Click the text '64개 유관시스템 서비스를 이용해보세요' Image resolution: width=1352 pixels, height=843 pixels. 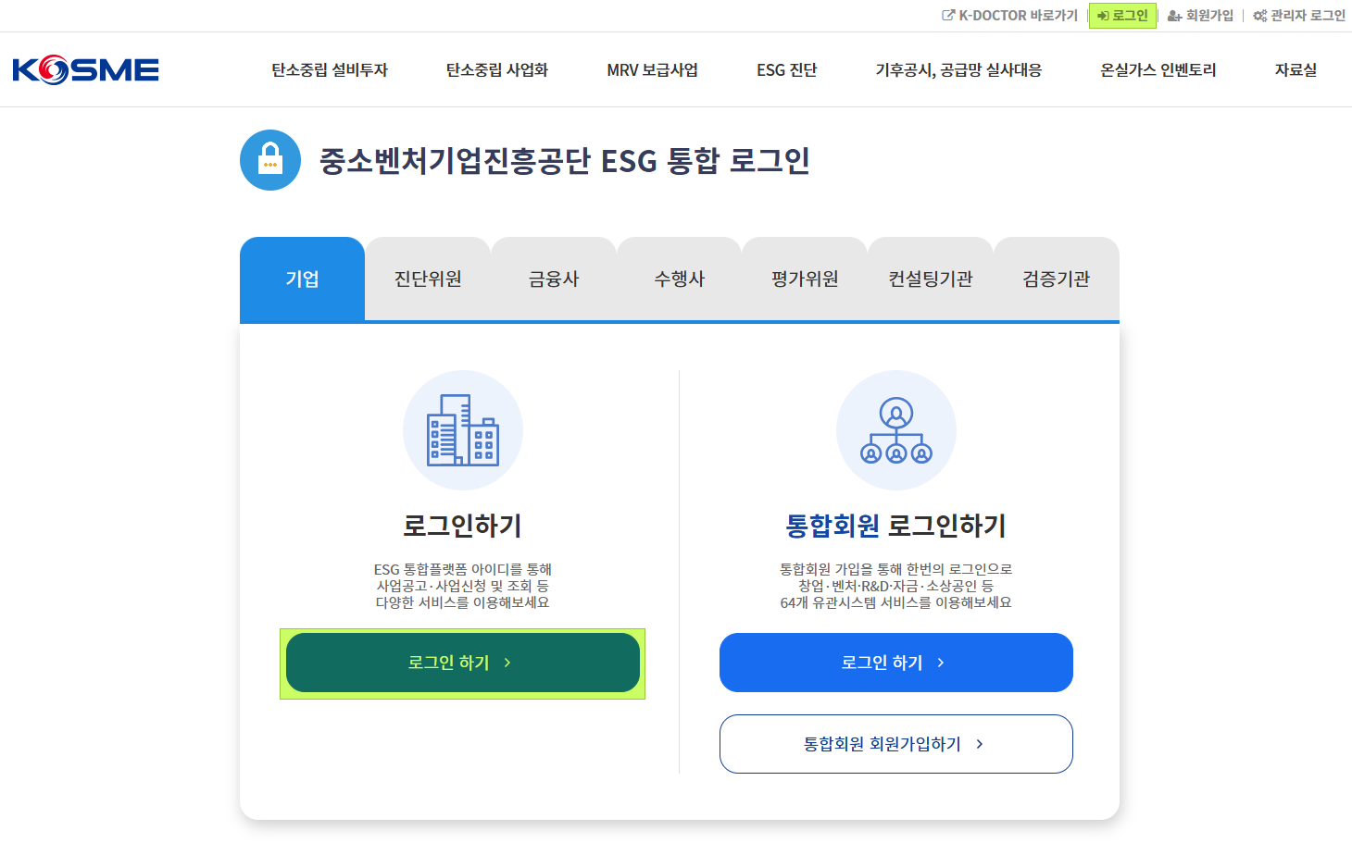click(x=896, y=602)
